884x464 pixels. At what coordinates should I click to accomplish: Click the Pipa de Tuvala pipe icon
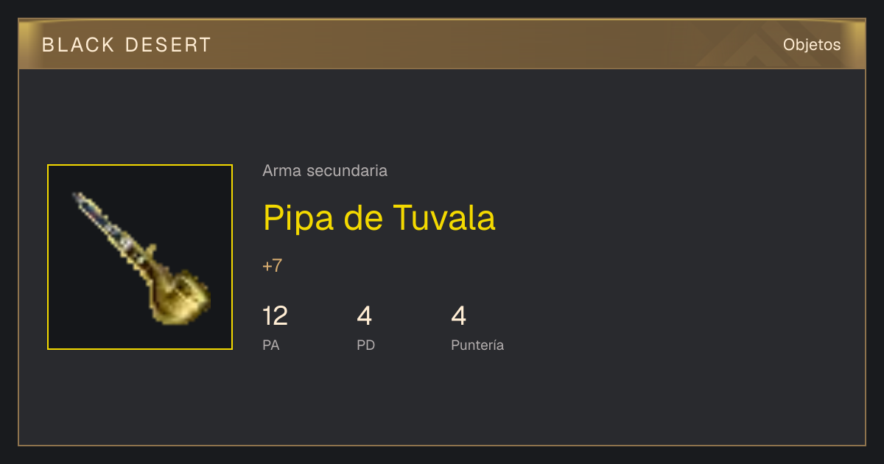coord(141,258)
